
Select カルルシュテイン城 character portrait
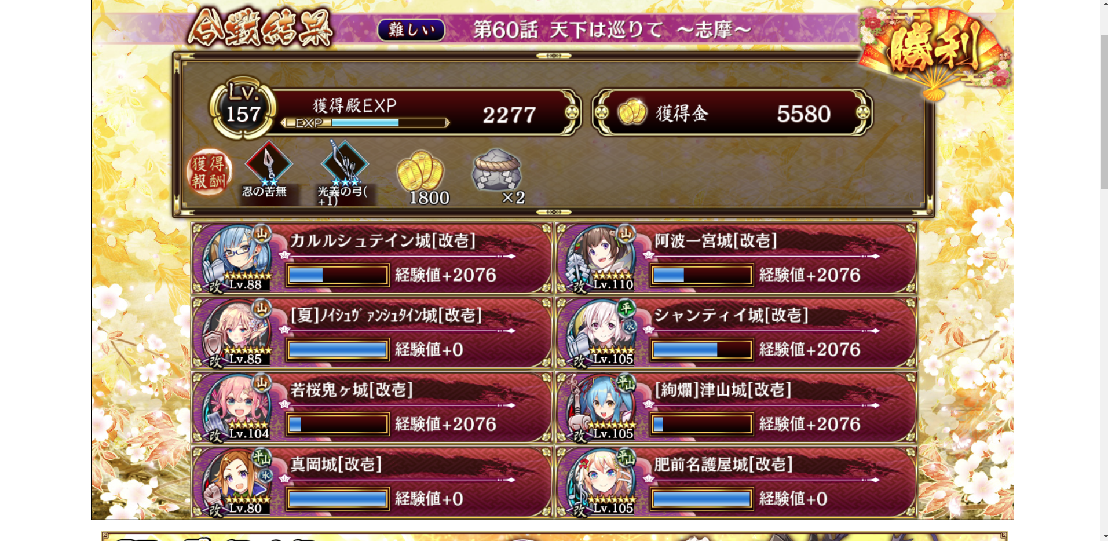coord(238,258)
